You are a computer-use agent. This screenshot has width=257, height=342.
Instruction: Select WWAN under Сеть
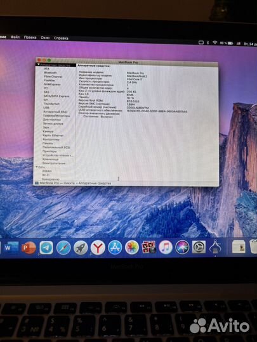(x=47, y=171)
